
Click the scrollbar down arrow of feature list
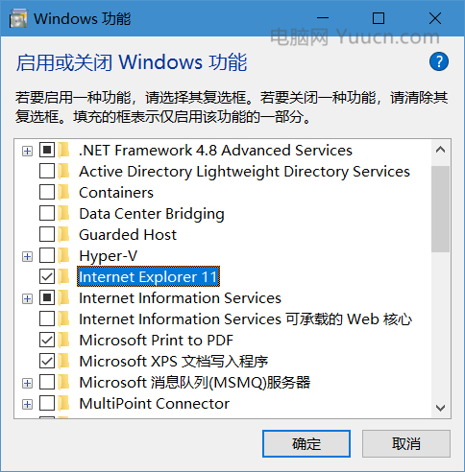441,408
